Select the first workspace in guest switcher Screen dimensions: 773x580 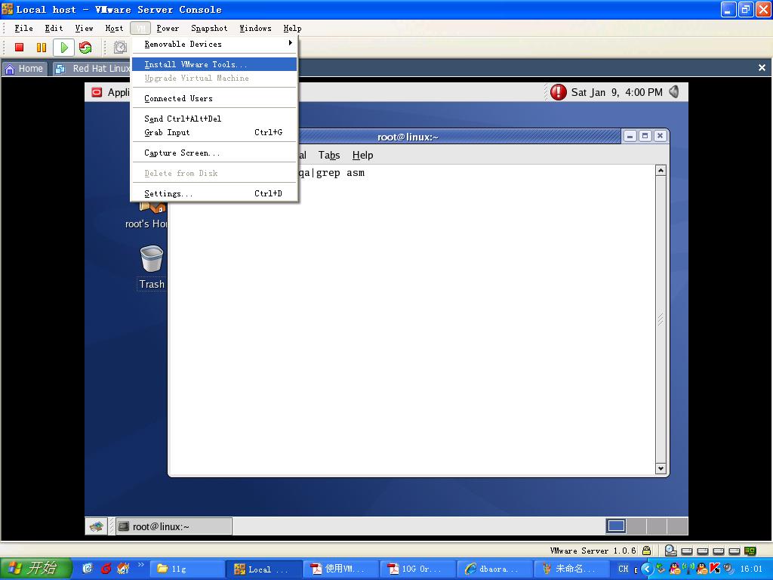tap(616, 526)
